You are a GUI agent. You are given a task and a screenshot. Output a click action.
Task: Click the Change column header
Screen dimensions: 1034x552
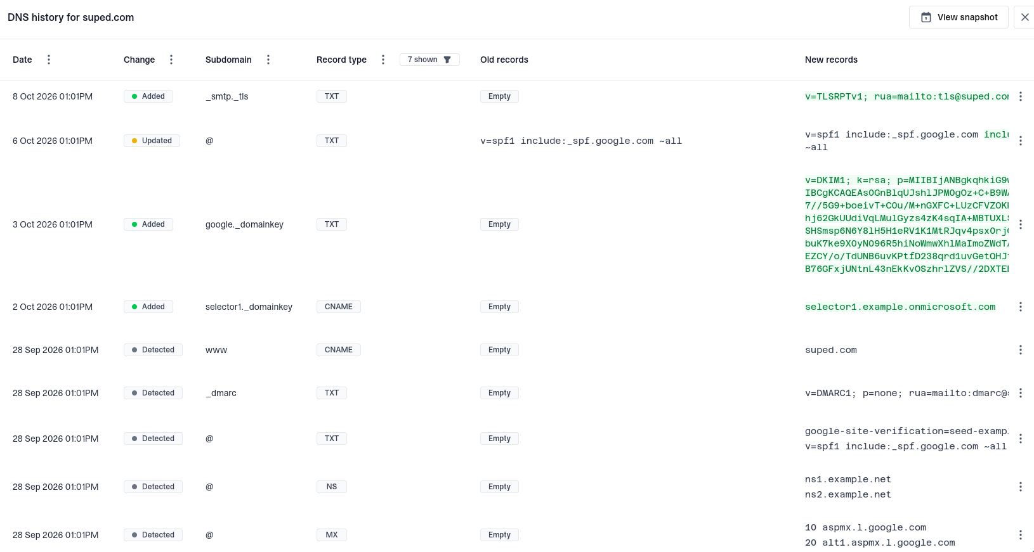pos(139,60)
